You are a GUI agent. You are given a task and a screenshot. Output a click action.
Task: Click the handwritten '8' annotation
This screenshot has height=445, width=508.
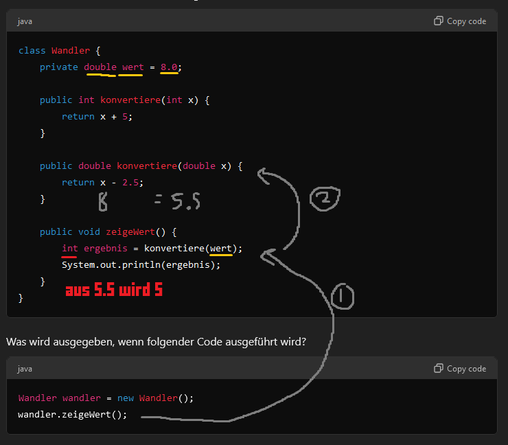(103, 202)
